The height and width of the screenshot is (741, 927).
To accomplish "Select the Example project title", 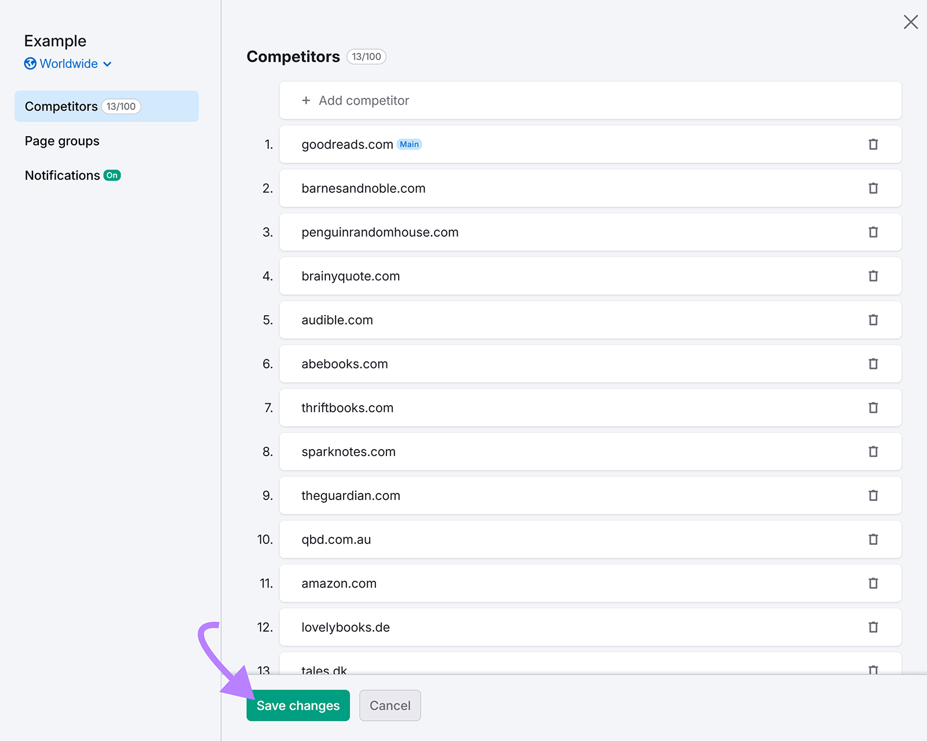I will (x=55, y=41).
